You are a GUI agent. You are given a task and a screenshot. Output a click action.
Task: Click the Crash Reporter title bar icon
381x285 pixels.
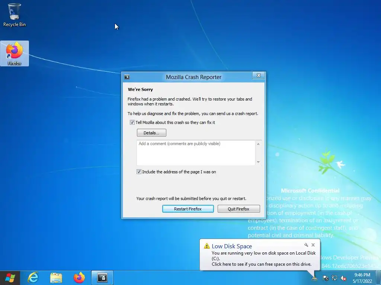point(127,77)
